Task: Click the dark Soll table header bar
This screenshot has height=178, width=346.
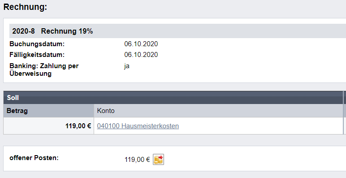Action: [173, 98]
